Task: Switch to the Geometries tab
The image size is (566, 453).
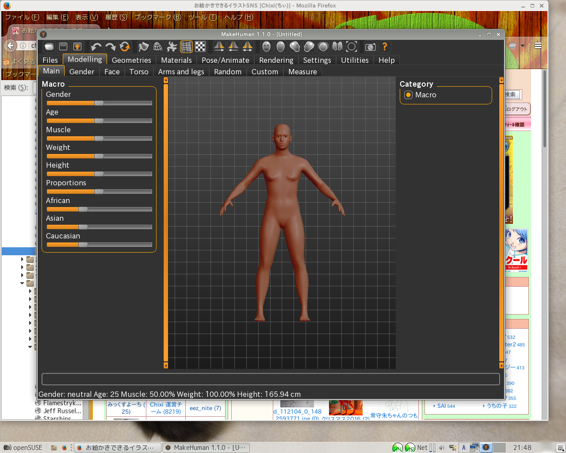Action: (131, 60)
